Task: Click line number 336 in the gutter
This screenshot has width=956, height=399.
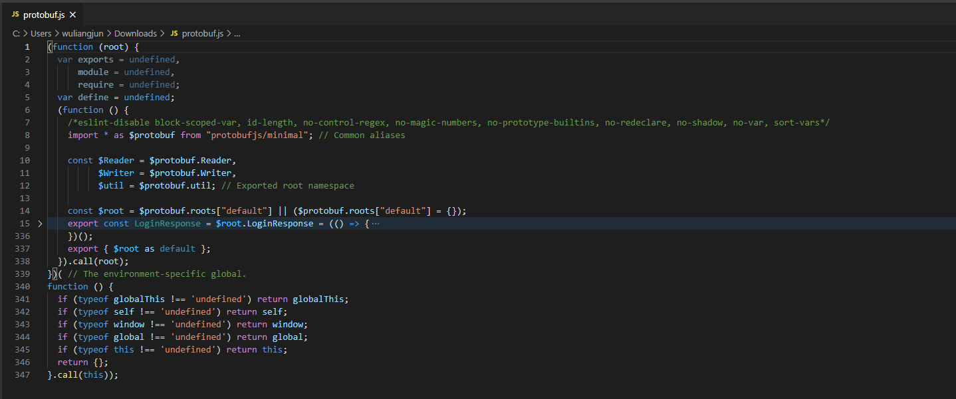Action: [x=22, y=236]
